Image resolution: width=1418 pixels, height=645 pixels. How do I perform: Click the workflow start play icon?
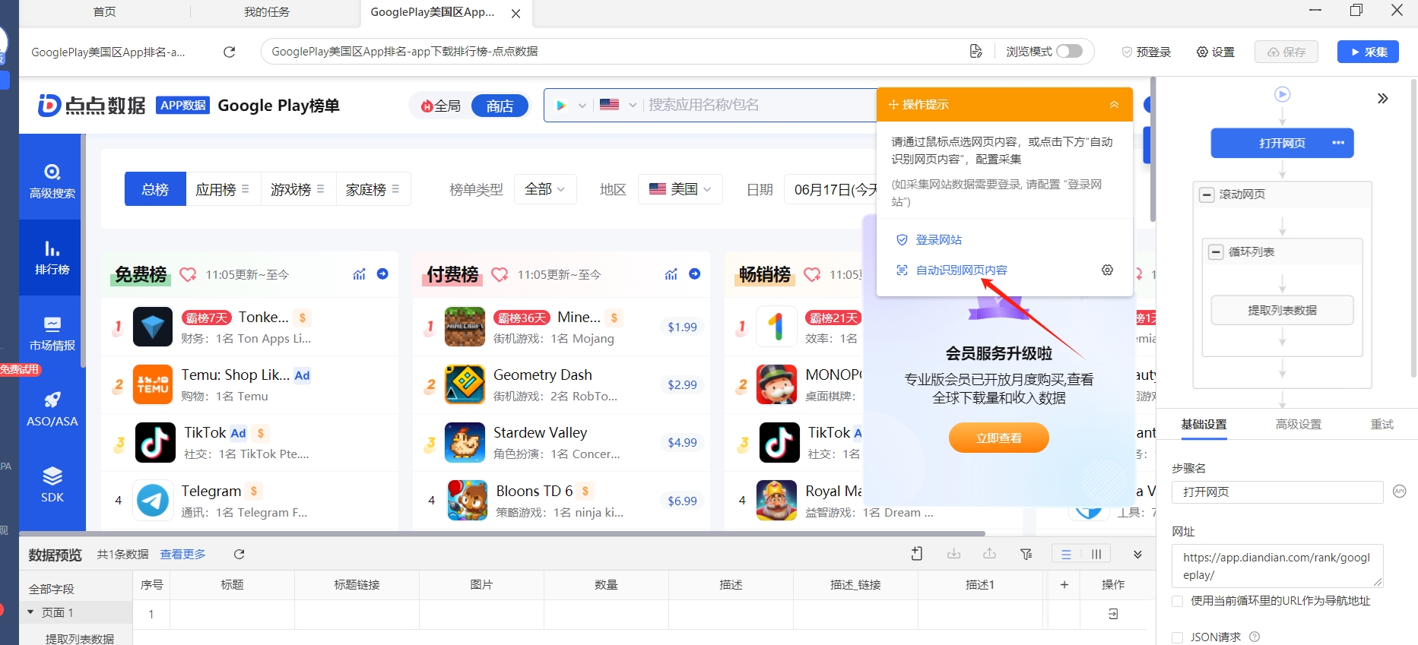point(1282,94)
